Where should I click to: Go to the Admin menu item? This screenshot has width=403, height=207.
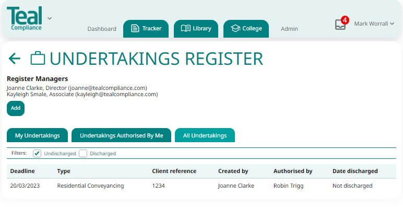[x=289, y=29]
